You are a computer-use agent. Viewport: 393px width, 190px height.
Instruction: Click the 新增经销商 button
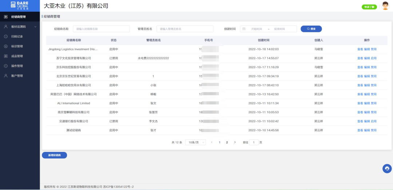[54, 155]
